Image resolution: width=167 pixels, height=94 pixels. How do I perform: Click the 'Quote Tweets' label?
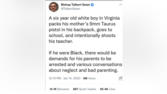pyautogui.click(x=87, y=89)
